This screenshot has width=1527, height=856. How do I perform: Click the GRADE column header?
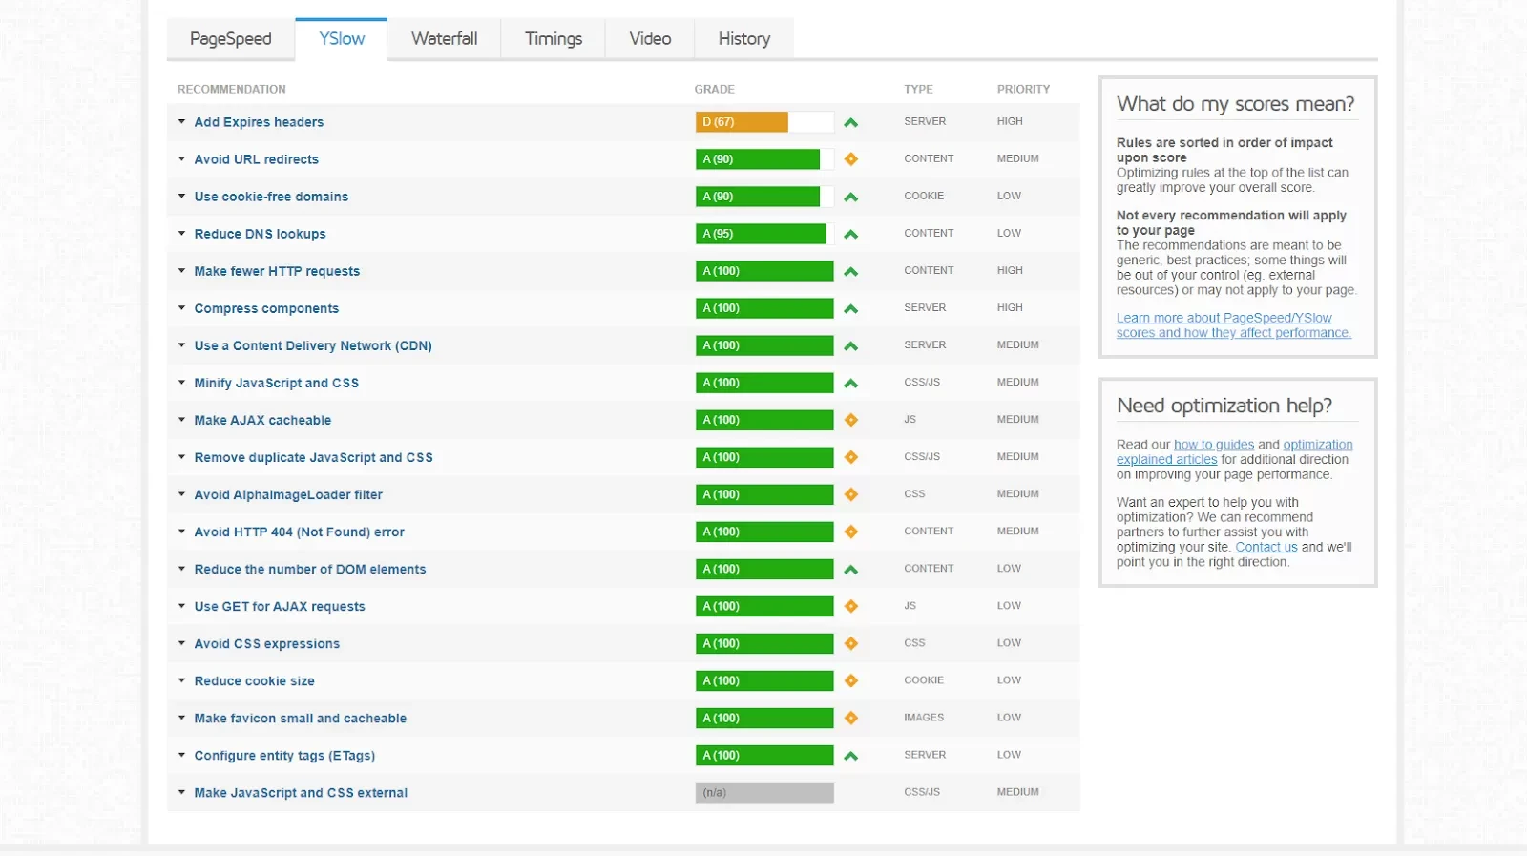tap(715, 89)
